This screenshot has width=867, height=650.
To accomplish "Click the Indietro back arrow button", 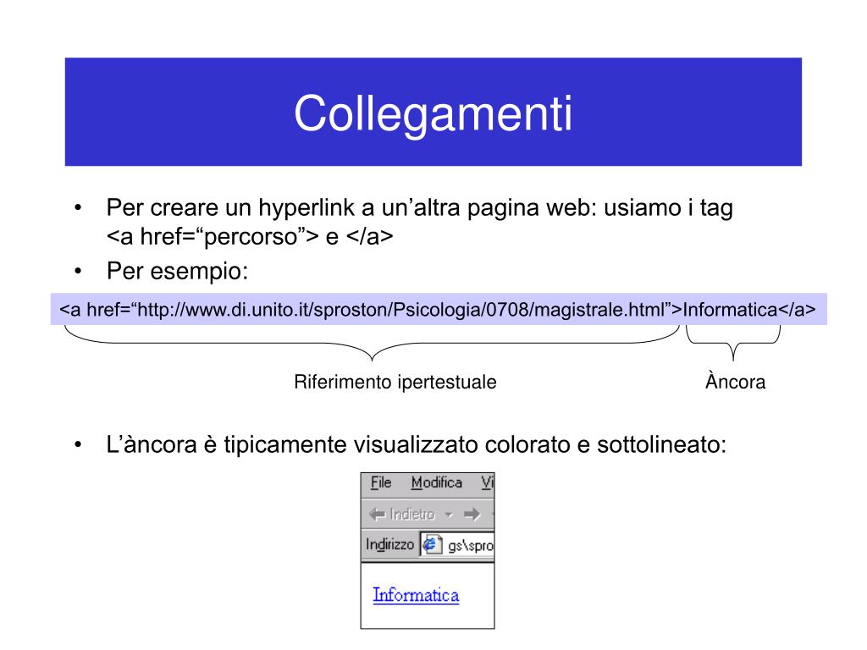I will tap(402, 515).
